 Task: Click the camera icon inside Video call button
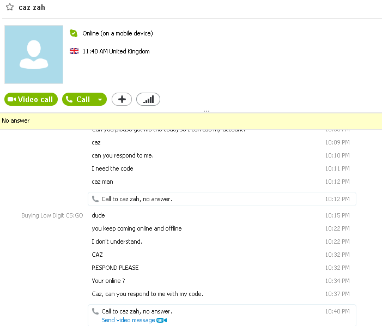pyautogui.click(x=11, y=99)
